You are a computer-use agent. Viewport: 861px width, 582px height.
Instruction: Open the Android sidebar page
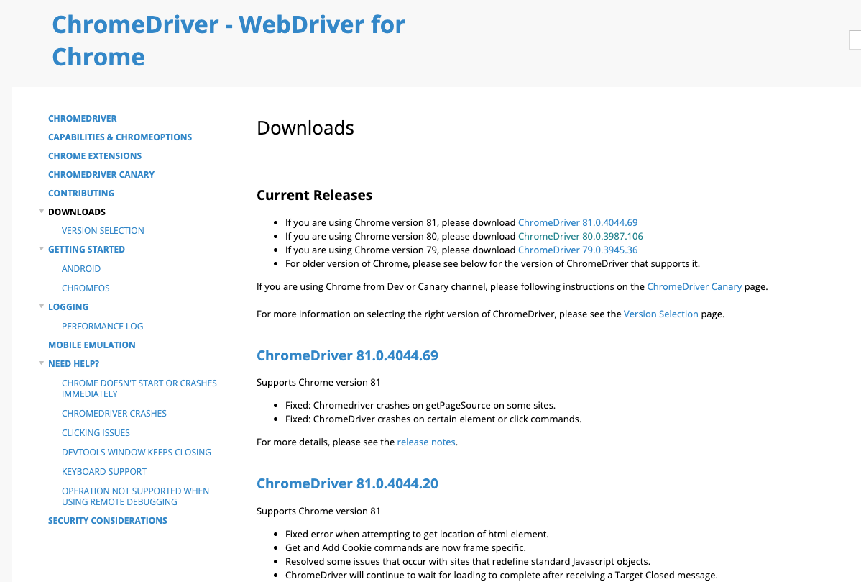pos(80,269)
